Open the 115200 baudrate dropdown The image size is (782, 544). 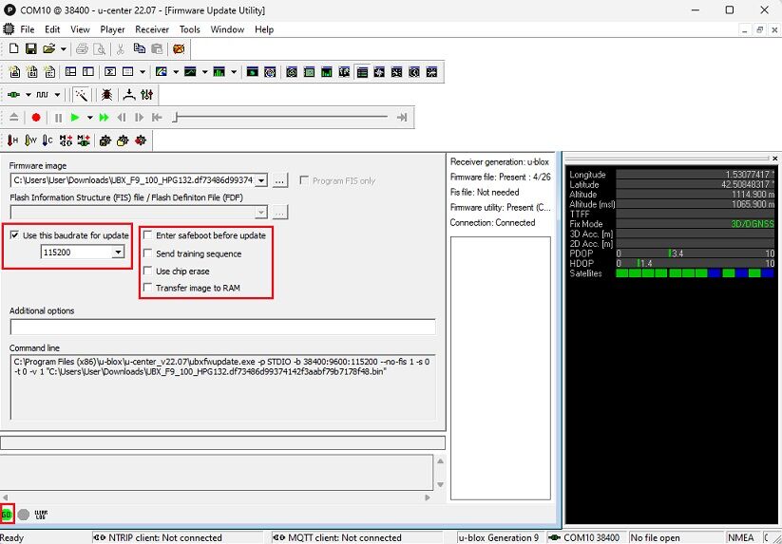click(x=118, y=253)
